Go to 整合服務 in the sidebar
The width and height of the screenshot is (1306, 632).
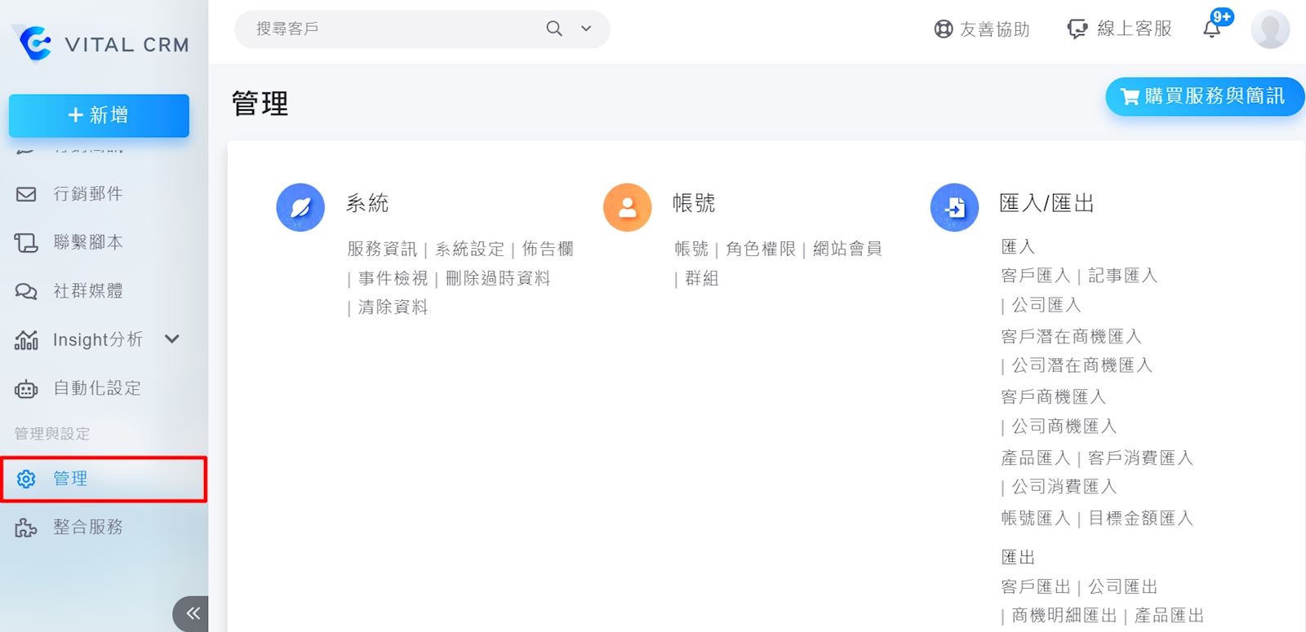pos(87,528)
